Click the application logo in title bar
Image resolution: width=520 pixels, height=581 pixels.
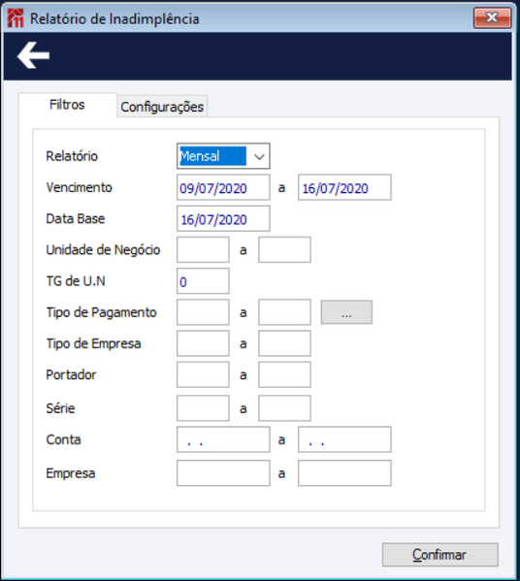click(x=16, y=18)
